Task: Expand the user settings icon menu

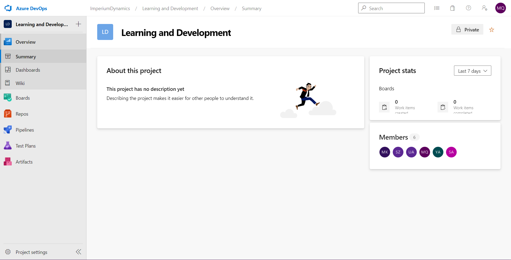Action: (x=484, y=8)
